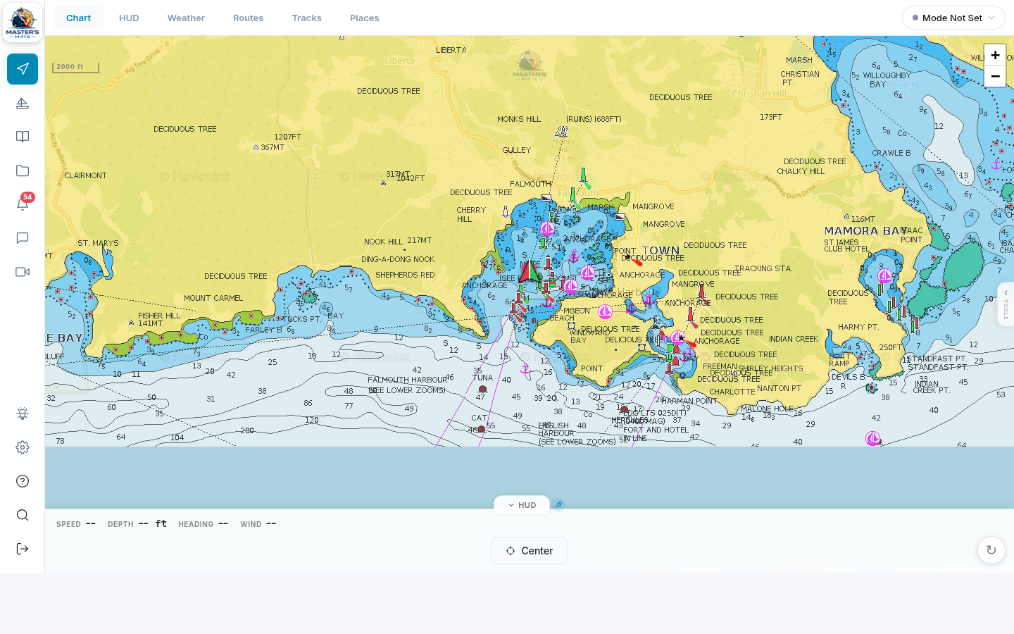The height and width of the screenshot is (634, 1014).
Task: Zoom out the chart with minus
Action: click(x=995, y=76)
